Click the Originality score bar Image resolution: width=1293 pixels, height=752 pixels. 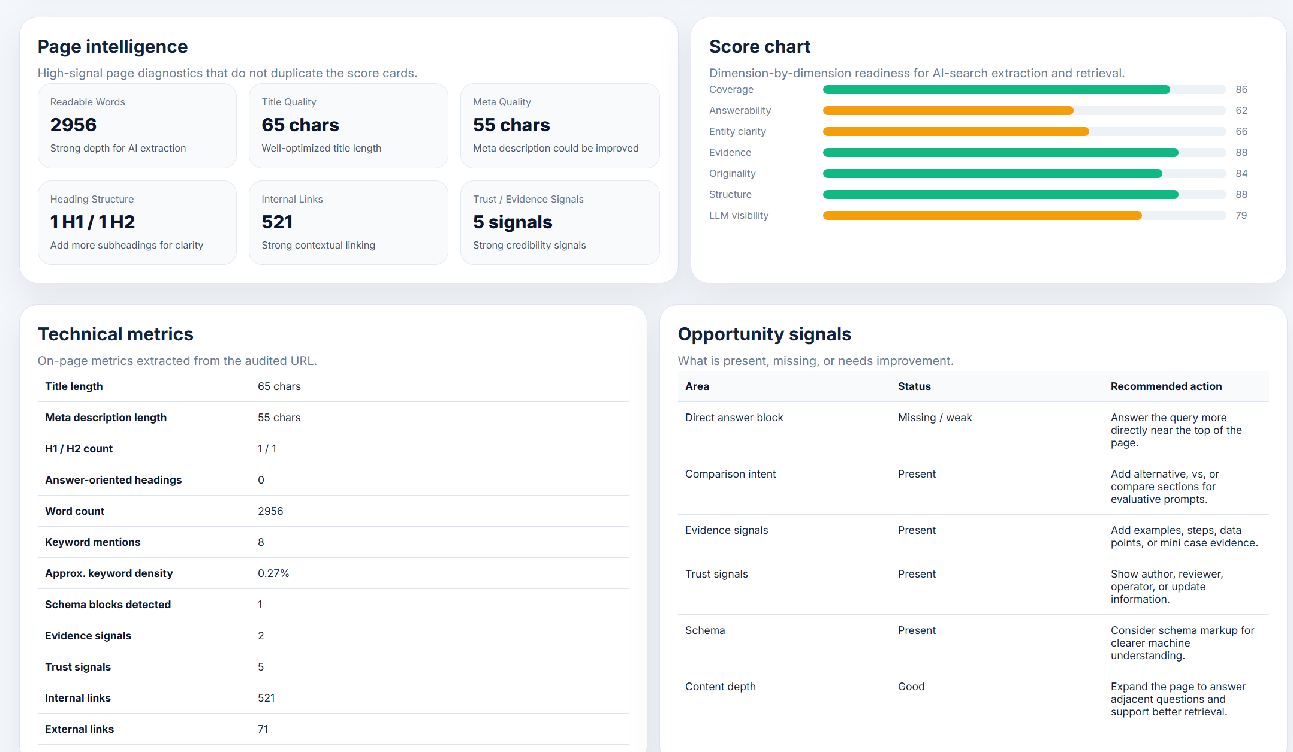(1024, 174)
